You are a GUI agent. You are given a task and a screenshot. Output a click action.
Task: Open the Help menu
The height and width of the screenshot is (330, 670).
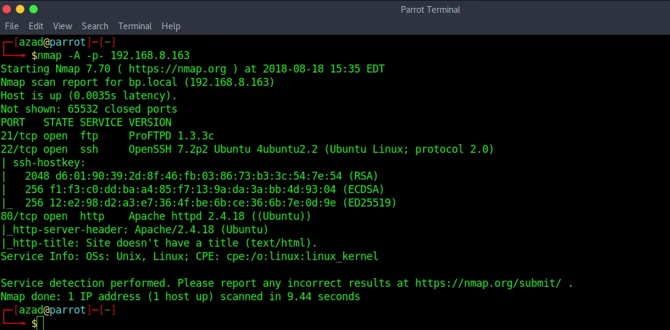pyautogui.click(x=171, y=26)
